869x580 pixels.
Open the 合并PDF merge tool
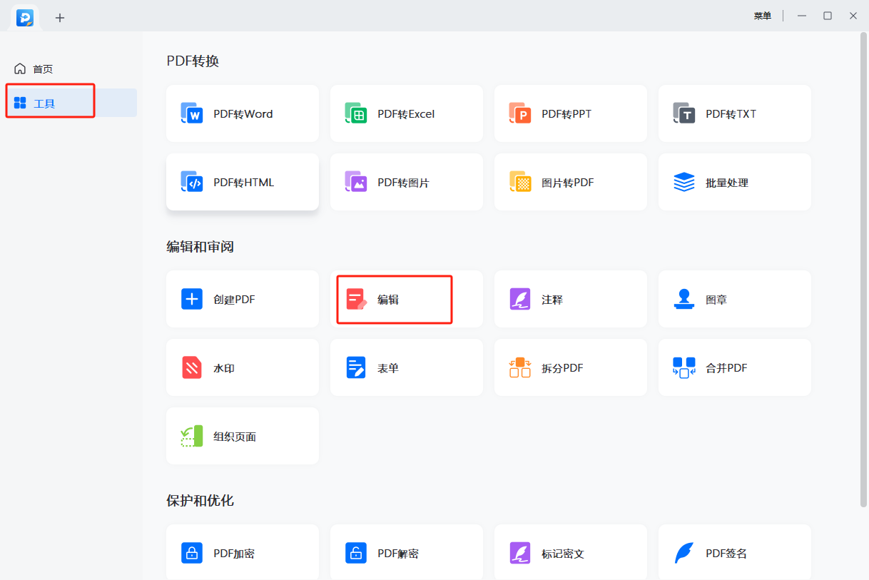[x=734, y=368]
